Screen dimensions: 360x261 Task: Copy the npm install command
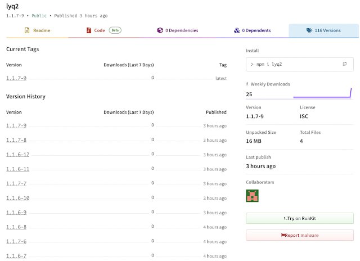click(x=345, y=64)
